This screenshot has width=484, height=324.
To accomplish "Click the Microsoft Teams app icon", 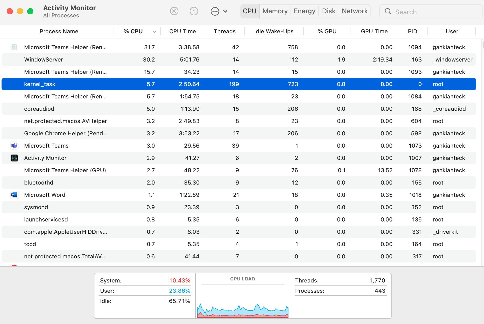I will tap(14, 146).
